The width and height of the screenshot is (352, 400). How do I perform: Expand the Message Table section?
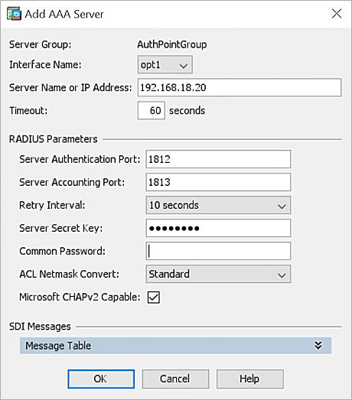(x=175, y=346)
